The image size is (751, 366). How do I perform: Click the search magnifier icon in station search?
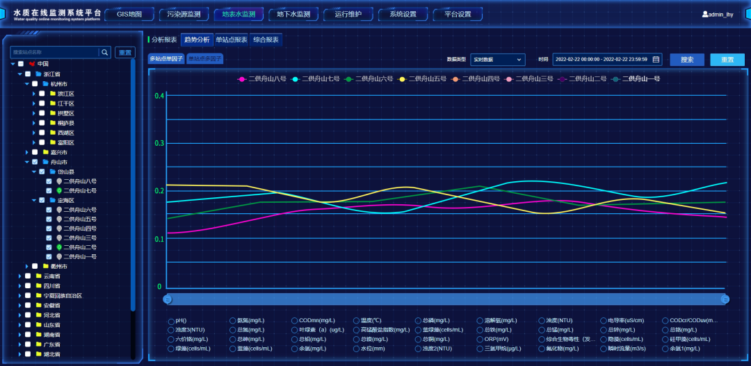pyautogui.click(x=104, y=52)
